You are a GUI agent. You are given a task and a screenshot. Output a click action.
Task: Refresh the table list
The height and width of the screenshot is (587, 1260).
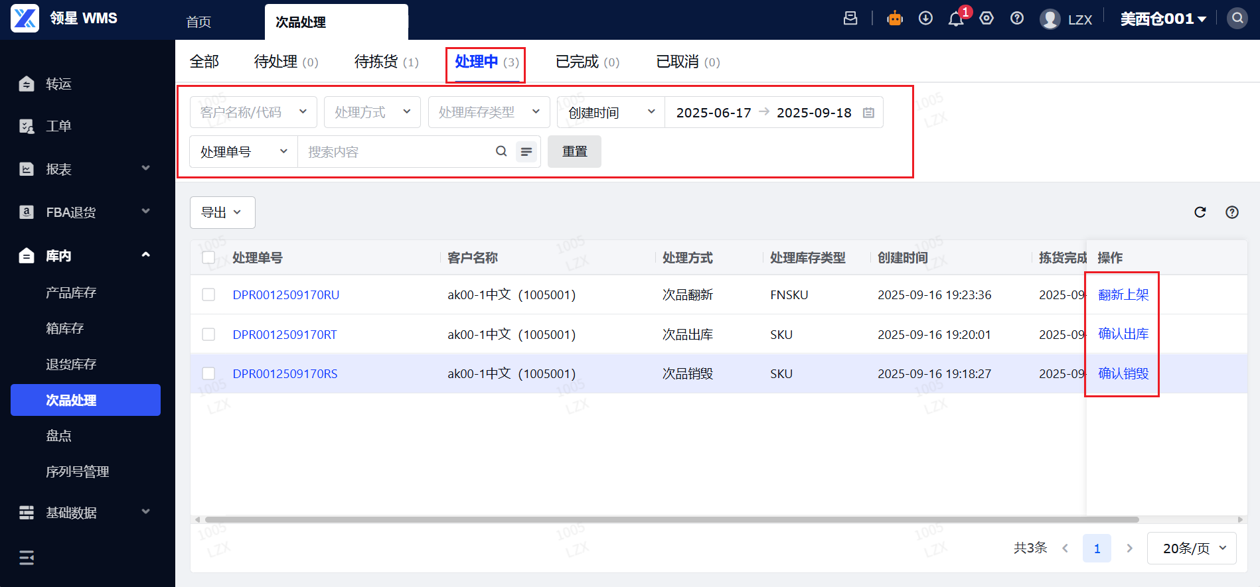tap(1200, 212)
